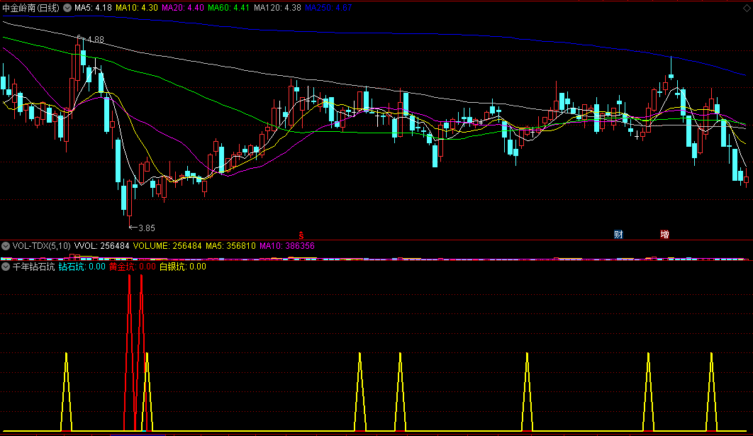The image size is (753, 436).
Task: Click the VOLUME: 256484 value
Action: click(x=167, y=246)
